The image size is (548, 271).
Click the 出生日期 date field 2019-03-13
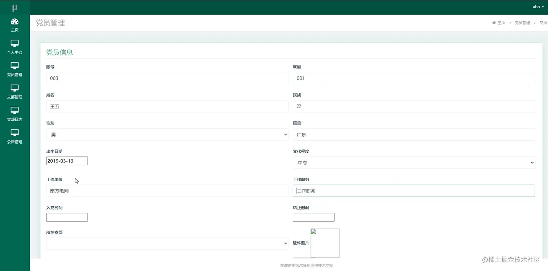click(x=67, y=161)
